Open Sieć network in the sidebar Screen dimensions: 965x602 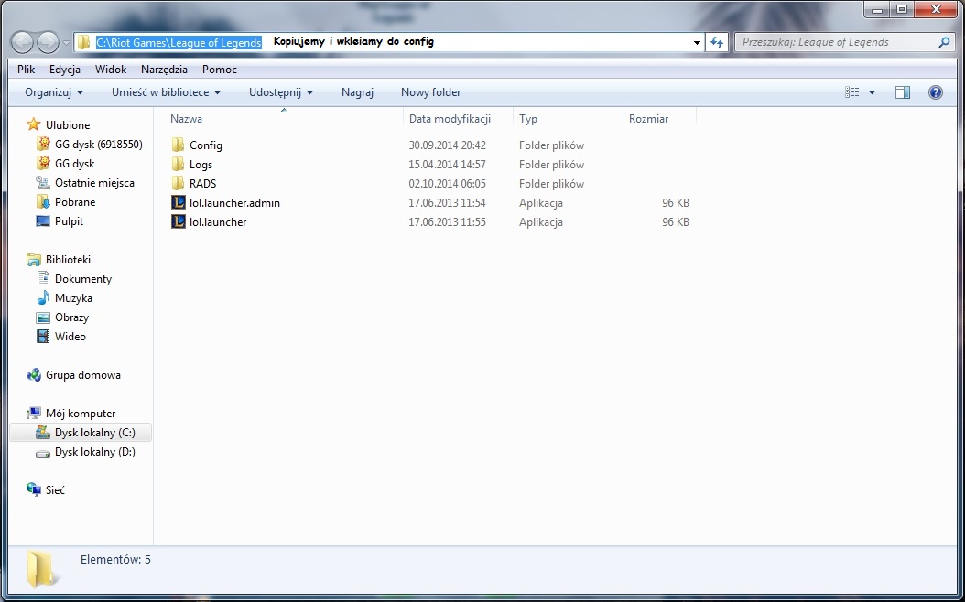55,490
